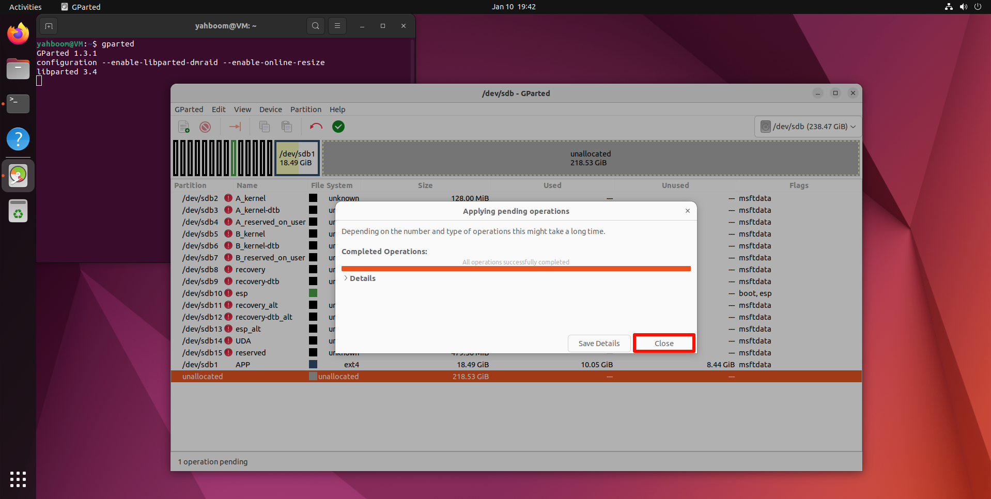
Task: Click the warning icon beside /dev/sdb2
Action: click(x=228, y=198)
